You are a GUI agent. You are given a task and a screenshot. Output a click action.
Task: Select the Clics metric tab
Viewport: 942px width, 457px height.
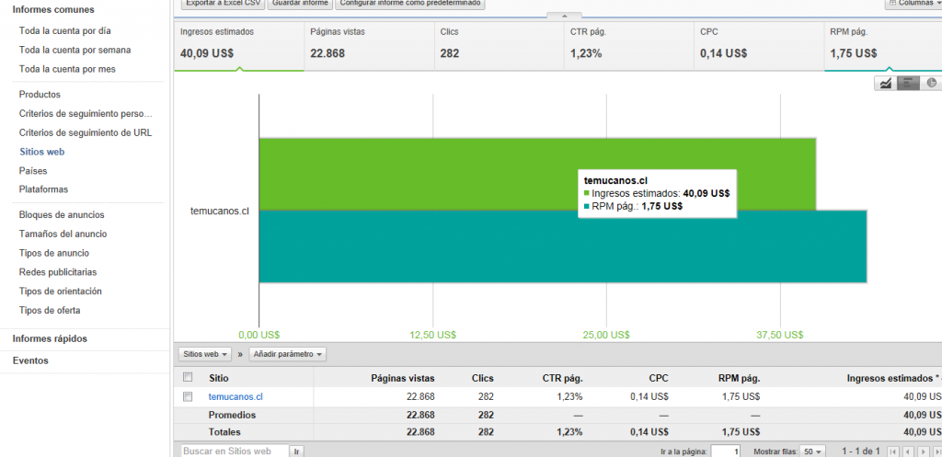pos(500,46)
